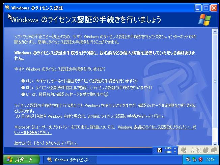Image resolution: width=220 pixels, height=165 pixels.
Task: Click the Windows のライセンス taskbar button
Action: click(70, 160)
